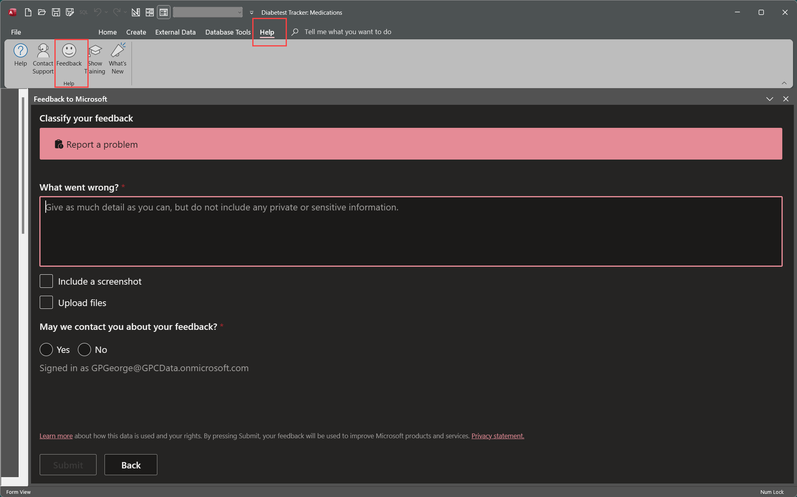Switch to Design View via ruler icon
This screenshot has height=497, width=797.
click(135, 12)
